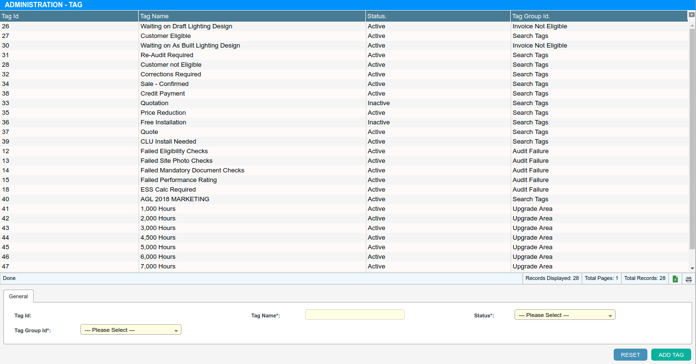Expand the Status dropdown
The width and height of the screenshot is (696, 364).
[565, 315]
